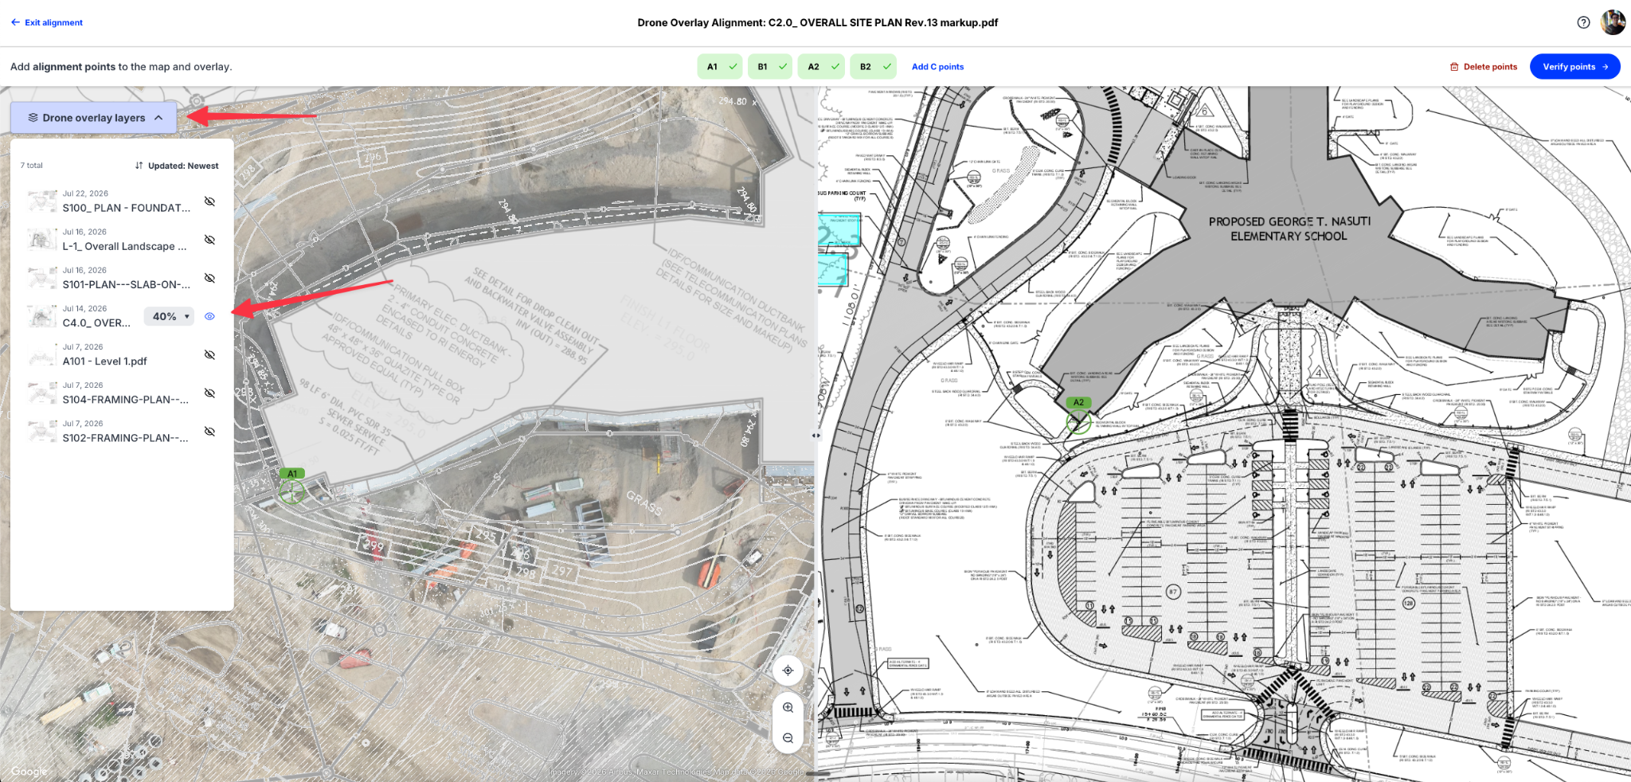Center map on current location
Viewport: 1631px width, 782px height.
(788, 671)
